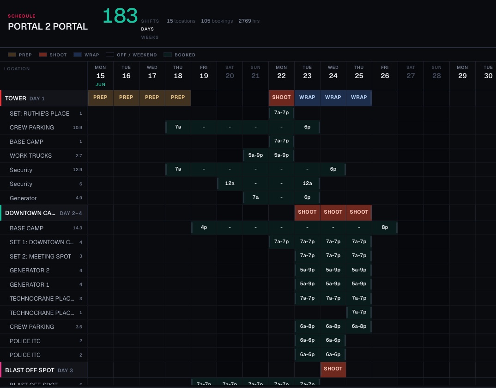Click first Police ITC 6a-6p on Tuesday 23
Image resolution: width=496 pixels, height=388 pixels.
click(307, 340)
